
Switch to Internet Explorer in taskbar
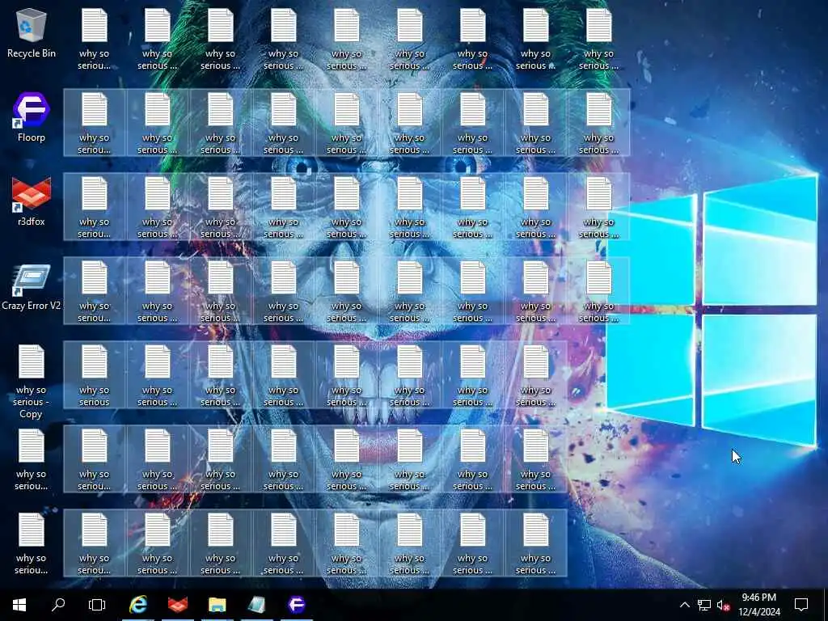pyautogui.click(x=137, y=605)
